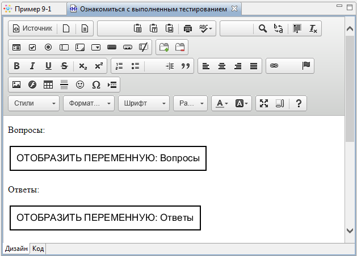Screen dimensions: 357x256
Task: Open the text color picker
Action: (220, 103)
